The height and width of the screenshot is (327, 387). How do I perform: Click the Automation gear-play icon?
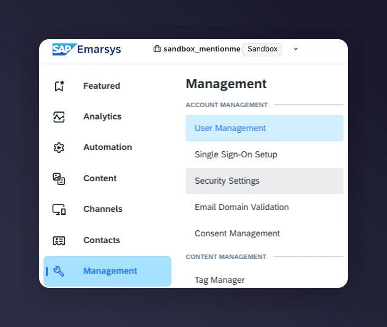coord(59,148)
